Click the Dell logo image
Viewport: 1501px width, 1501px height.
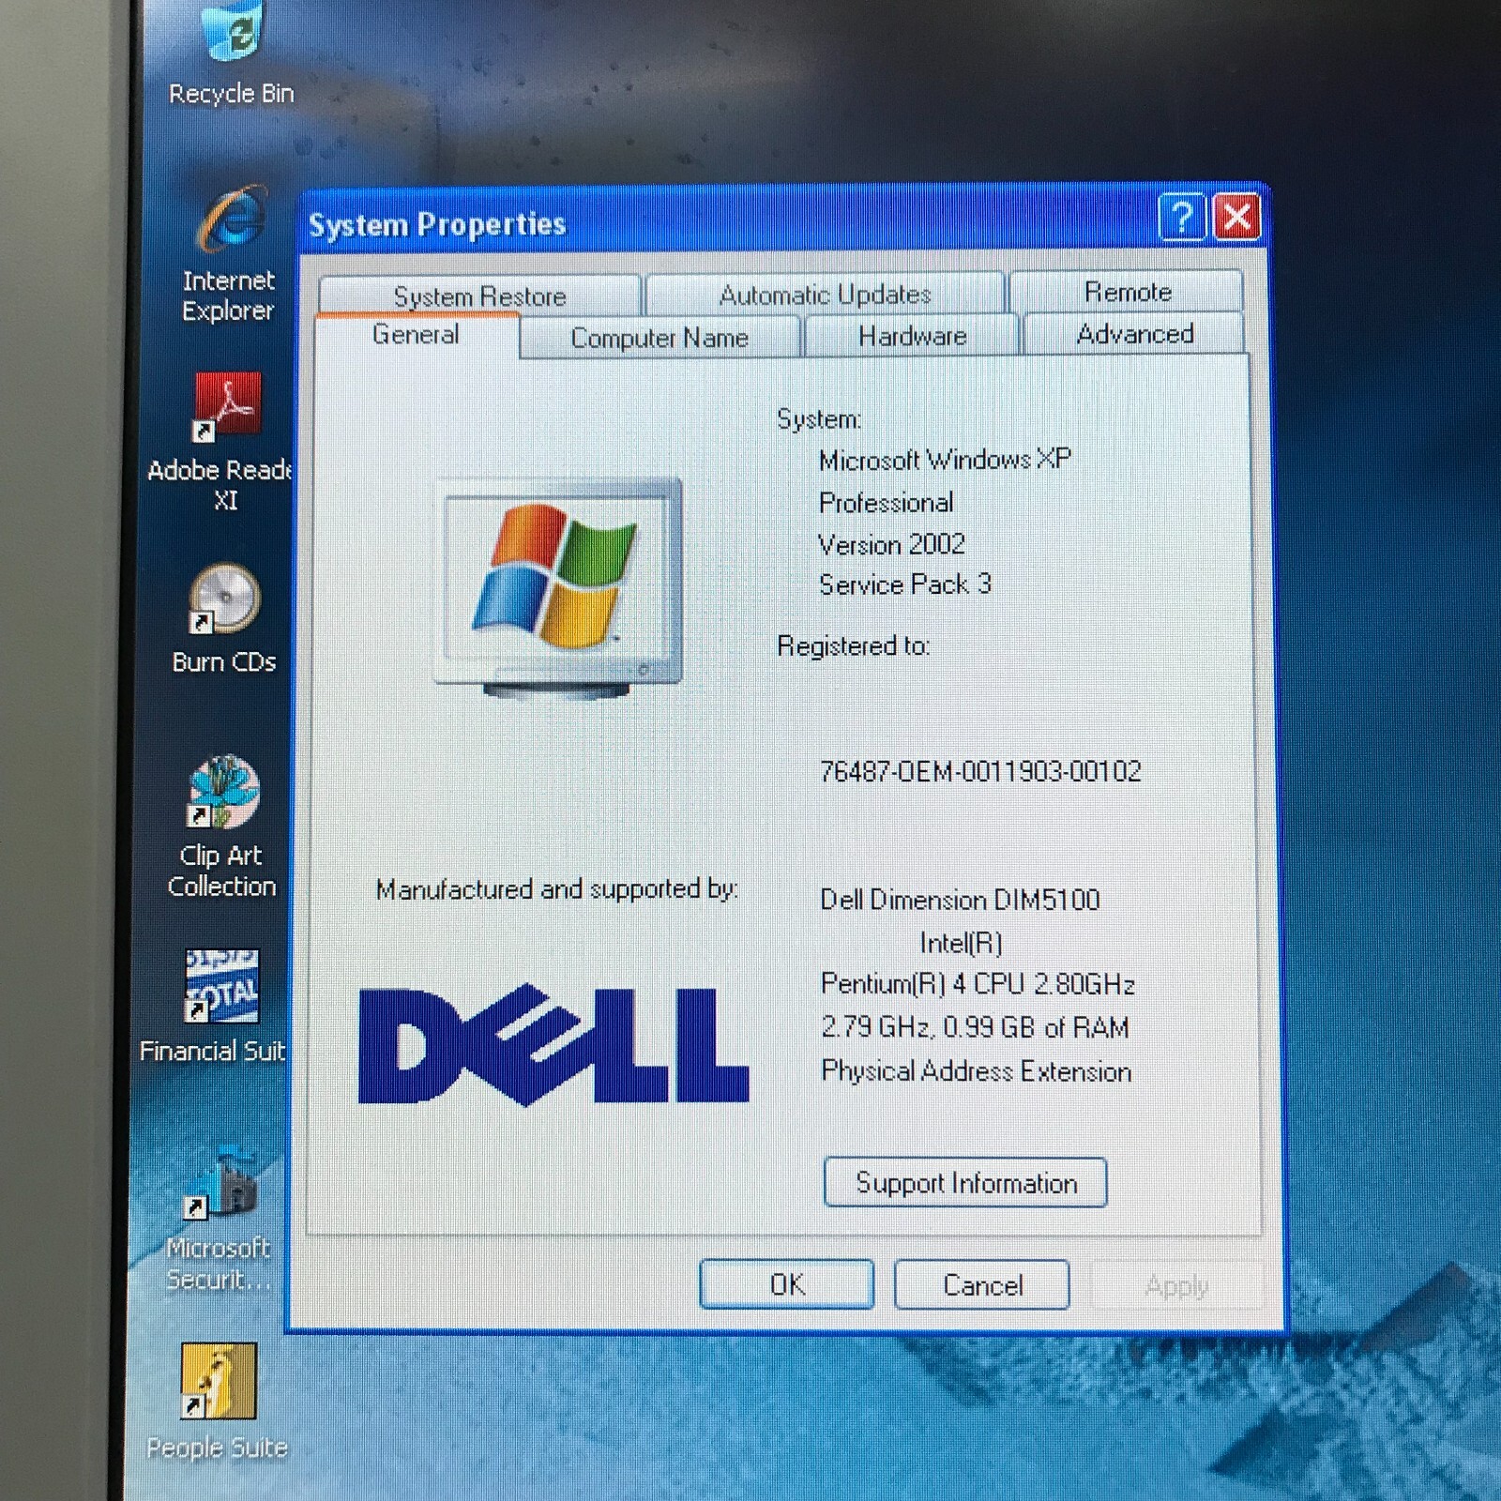point(553,1044)
